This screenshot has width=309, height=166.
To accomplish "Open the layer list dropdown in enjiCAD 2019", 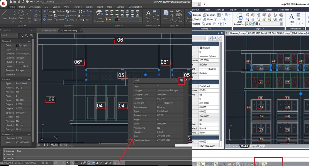I will coord(281,24).
